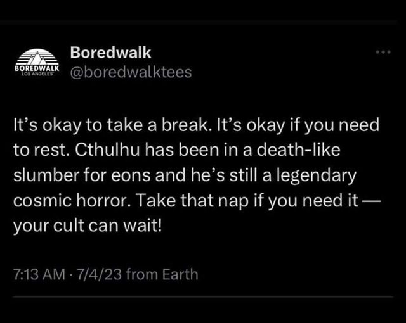
Task: Open the @boredwalktees handle link
Action: (131, 72)
